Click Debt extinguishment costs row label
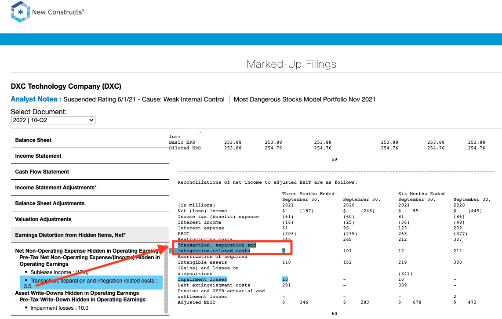 click(x=214, y=285)
